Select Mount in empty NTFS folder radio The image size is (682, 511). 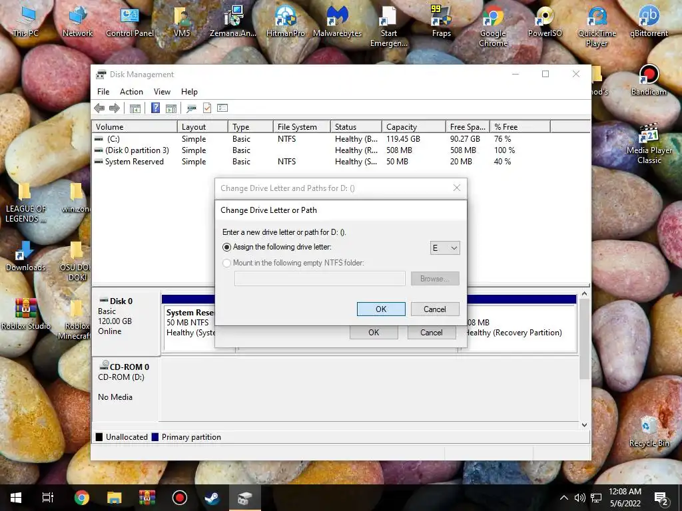click(226, 263)
